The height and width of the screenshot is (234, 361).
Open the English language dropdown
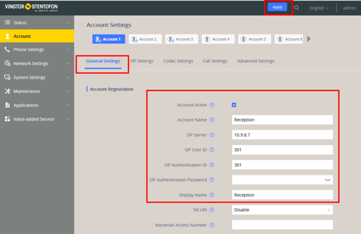click(319, 8)
